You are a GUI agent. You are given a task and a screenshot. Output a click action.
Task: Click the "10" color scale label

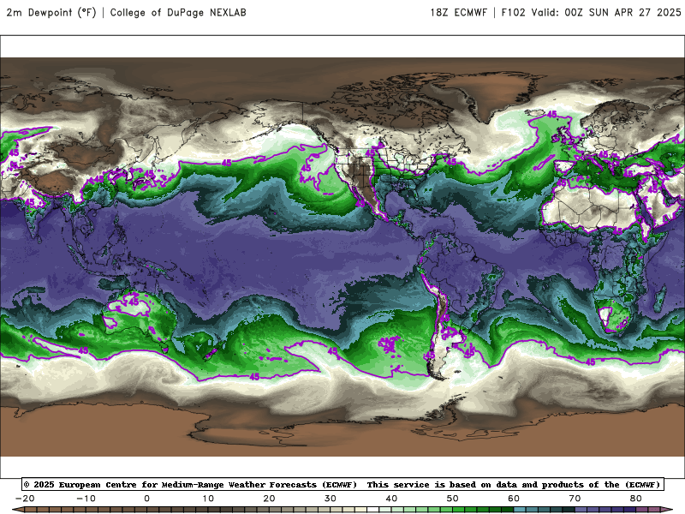click(x=208, y=499)
